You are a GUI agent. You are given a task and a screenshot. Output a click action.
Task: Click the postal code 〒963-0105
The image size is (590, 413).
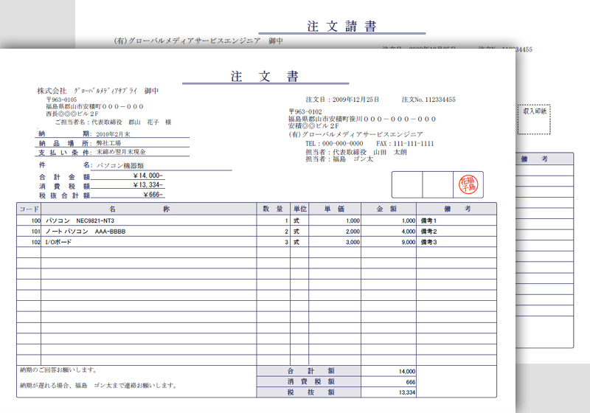click(61, 100)
